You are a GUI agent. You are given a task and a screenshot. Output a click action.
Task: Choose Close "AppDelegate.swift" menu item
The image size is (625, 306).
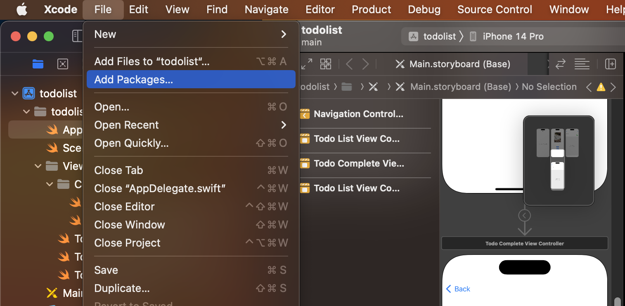[191, 188]
